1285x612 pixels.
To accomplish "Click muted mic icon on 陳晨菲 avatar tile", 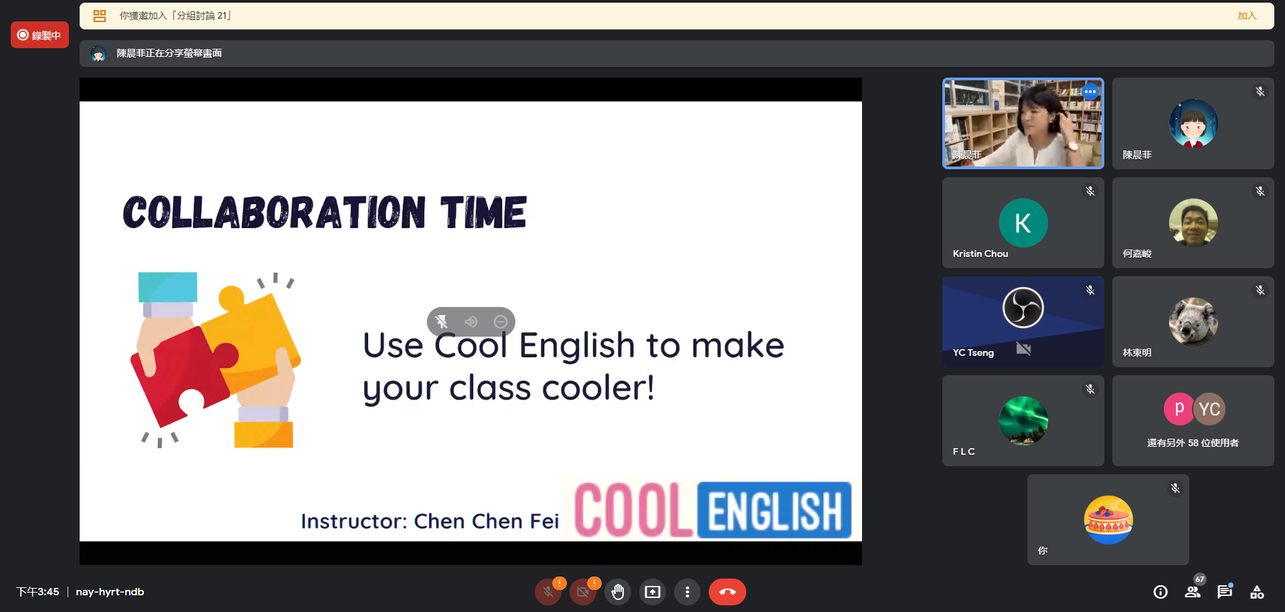I will [x=1260, y=92].
